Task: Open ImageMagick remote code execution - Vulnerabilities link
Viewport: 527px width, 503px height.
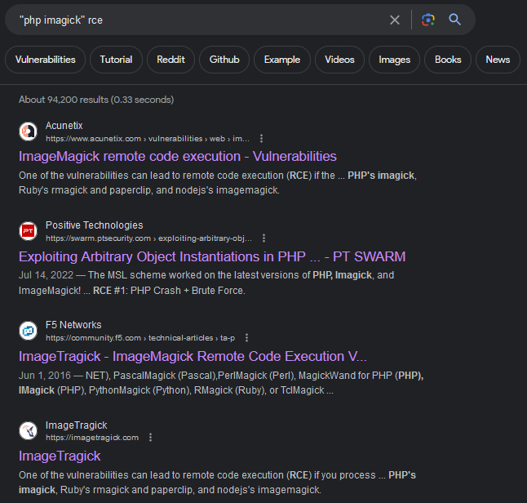Action: tap(178, 157)
